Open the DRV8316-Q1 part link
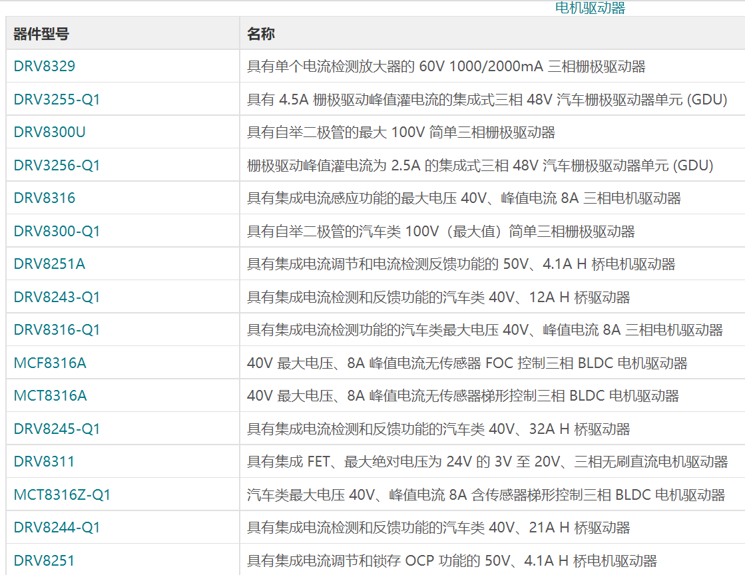The height and width of the screenshot is (575, 745). (57, 330)
